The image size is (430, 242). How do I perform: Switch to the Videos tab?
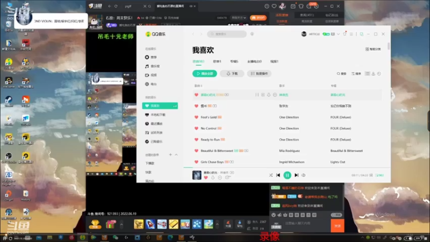274,61
